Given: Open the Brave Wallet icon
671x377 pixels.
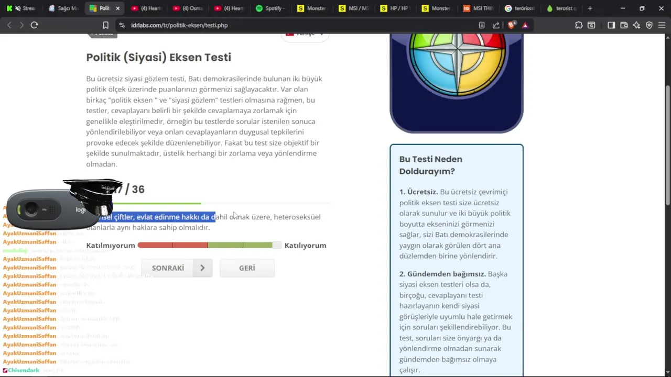Looking at the screenshot, I should click(624, 25).
